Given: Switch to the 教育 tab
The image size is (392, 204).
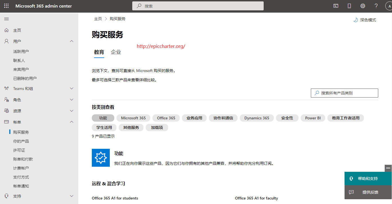Looking at the screenshot, I should coord(99,52).
